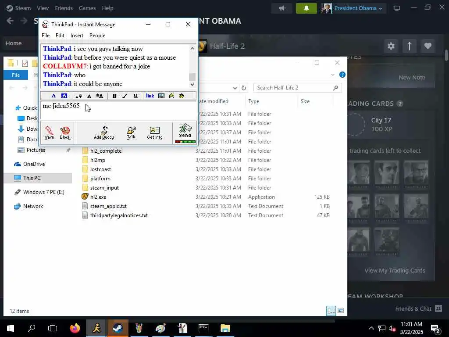Click the mail envelope icon in toolbar

(171, 96)
